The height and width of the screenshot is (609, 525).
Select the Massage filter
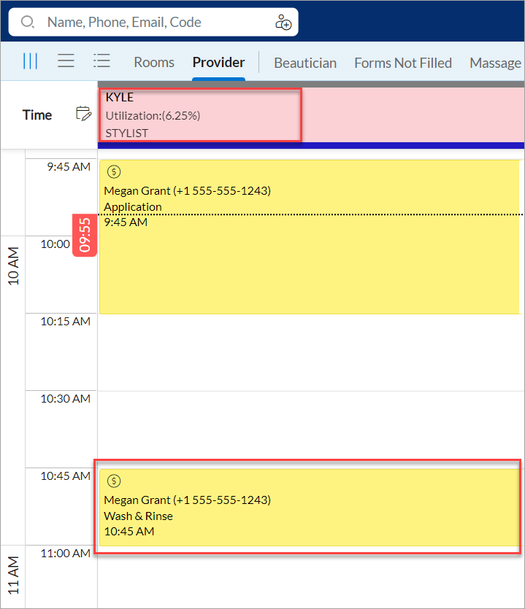pos(496,63)
